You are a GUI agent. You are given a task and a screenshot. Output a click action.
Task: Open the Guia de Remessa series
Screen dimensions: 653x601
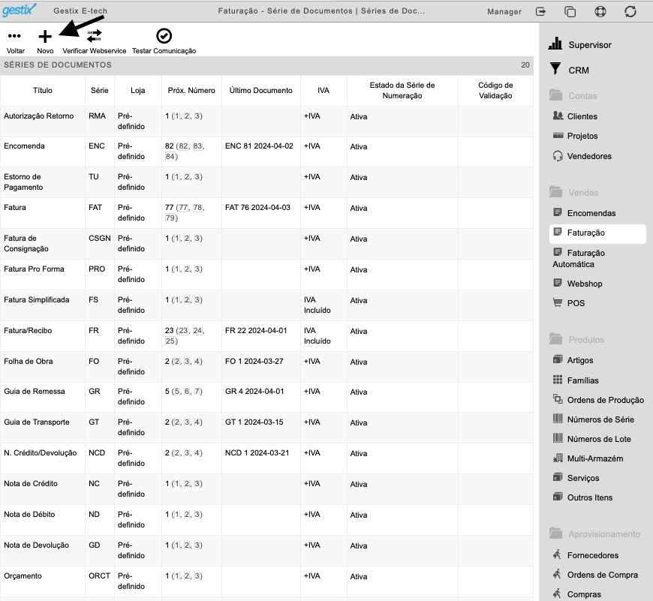(34, 391)
